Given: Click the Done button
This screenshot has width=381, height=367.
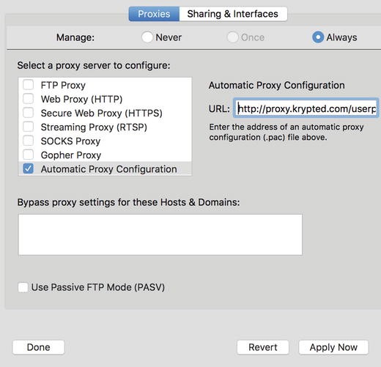Looking at the screenshot, I should [x=39, y=347].
